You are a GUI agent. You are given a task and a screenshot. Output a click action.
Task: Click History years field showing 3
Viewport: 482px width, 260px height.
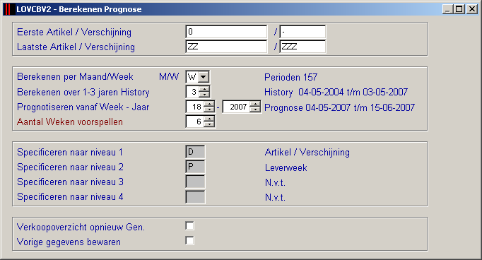click(x=193, y=92)
